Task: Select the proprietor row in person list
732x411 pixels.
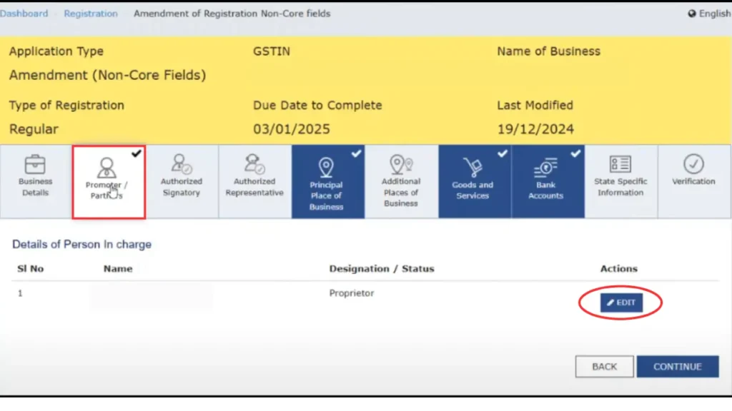Action: (x=351, y=293)
